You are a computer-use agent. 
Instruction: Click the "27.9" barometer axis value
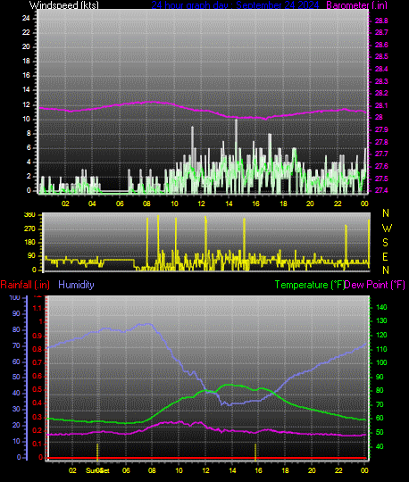(x=381, y=129)
